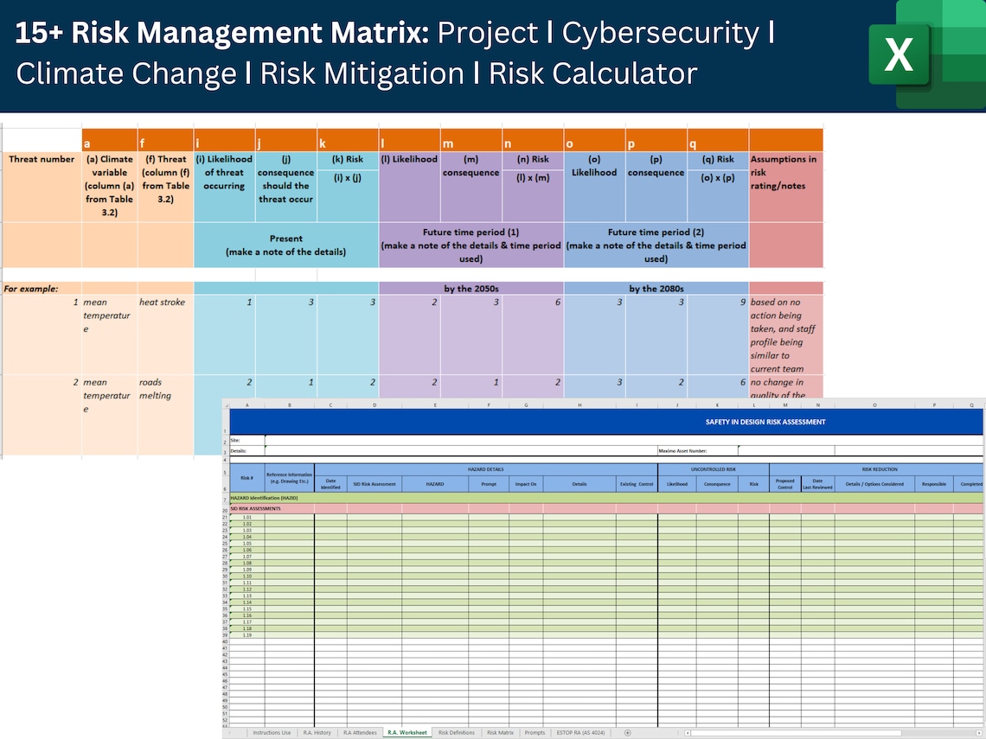Click the sheet tab scroll arrow

[227, 732]
